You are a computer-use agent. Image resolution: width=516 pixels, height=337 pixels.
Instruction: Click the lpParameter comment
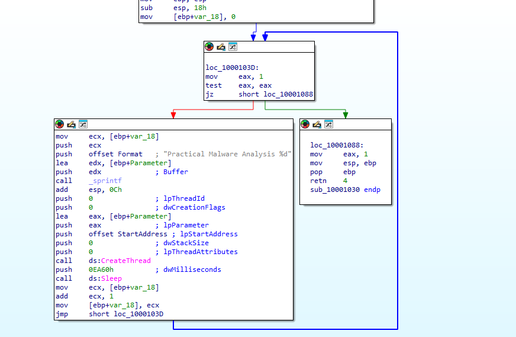pyautogui.click(x=186, y=225)
